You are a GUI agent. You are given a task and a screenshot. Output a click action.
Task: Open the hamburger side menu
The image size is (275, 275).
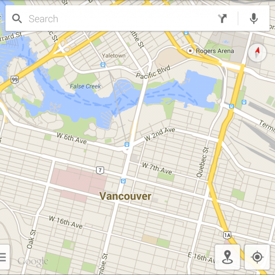coord(4,257)
